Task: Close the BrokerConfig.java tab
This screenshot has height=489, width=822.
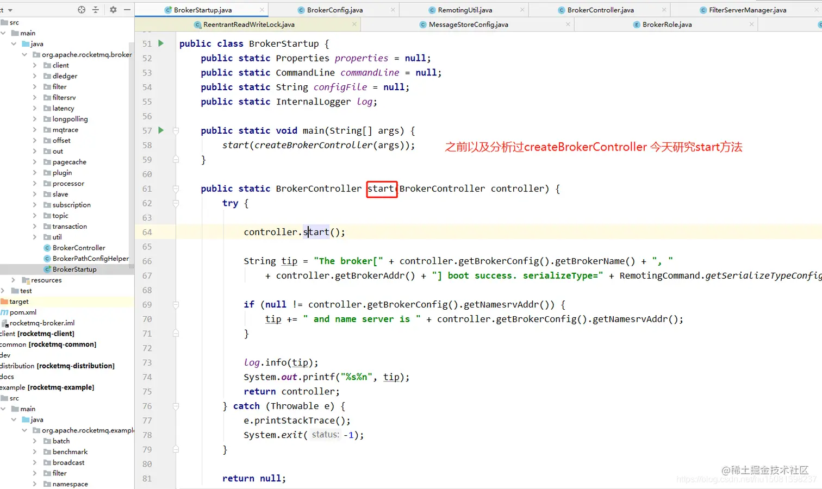Action: pos(393,10)
